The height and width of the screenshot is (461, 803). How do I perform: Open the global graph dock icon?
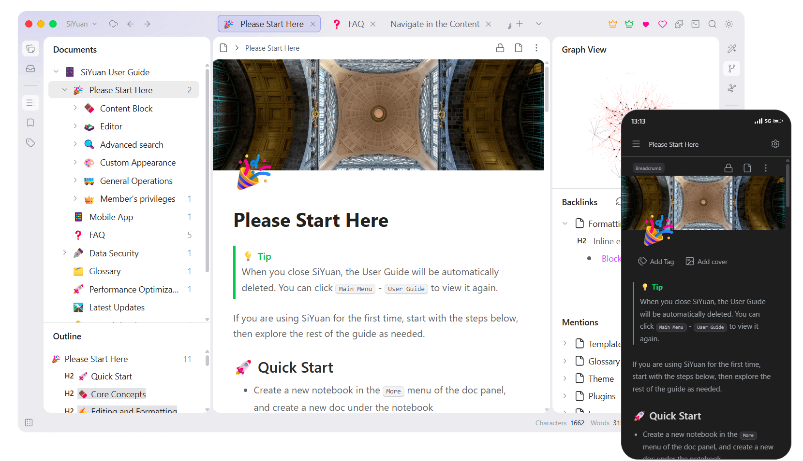coord(732,88)
